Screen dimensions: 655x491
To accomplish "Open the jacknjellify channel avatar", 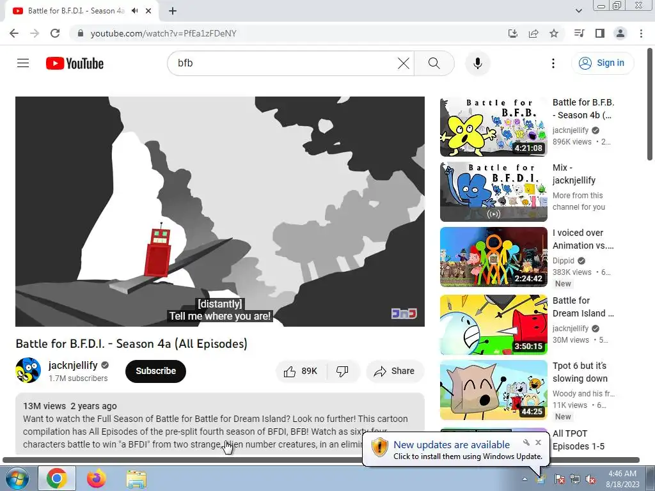I will click(28, 370).
